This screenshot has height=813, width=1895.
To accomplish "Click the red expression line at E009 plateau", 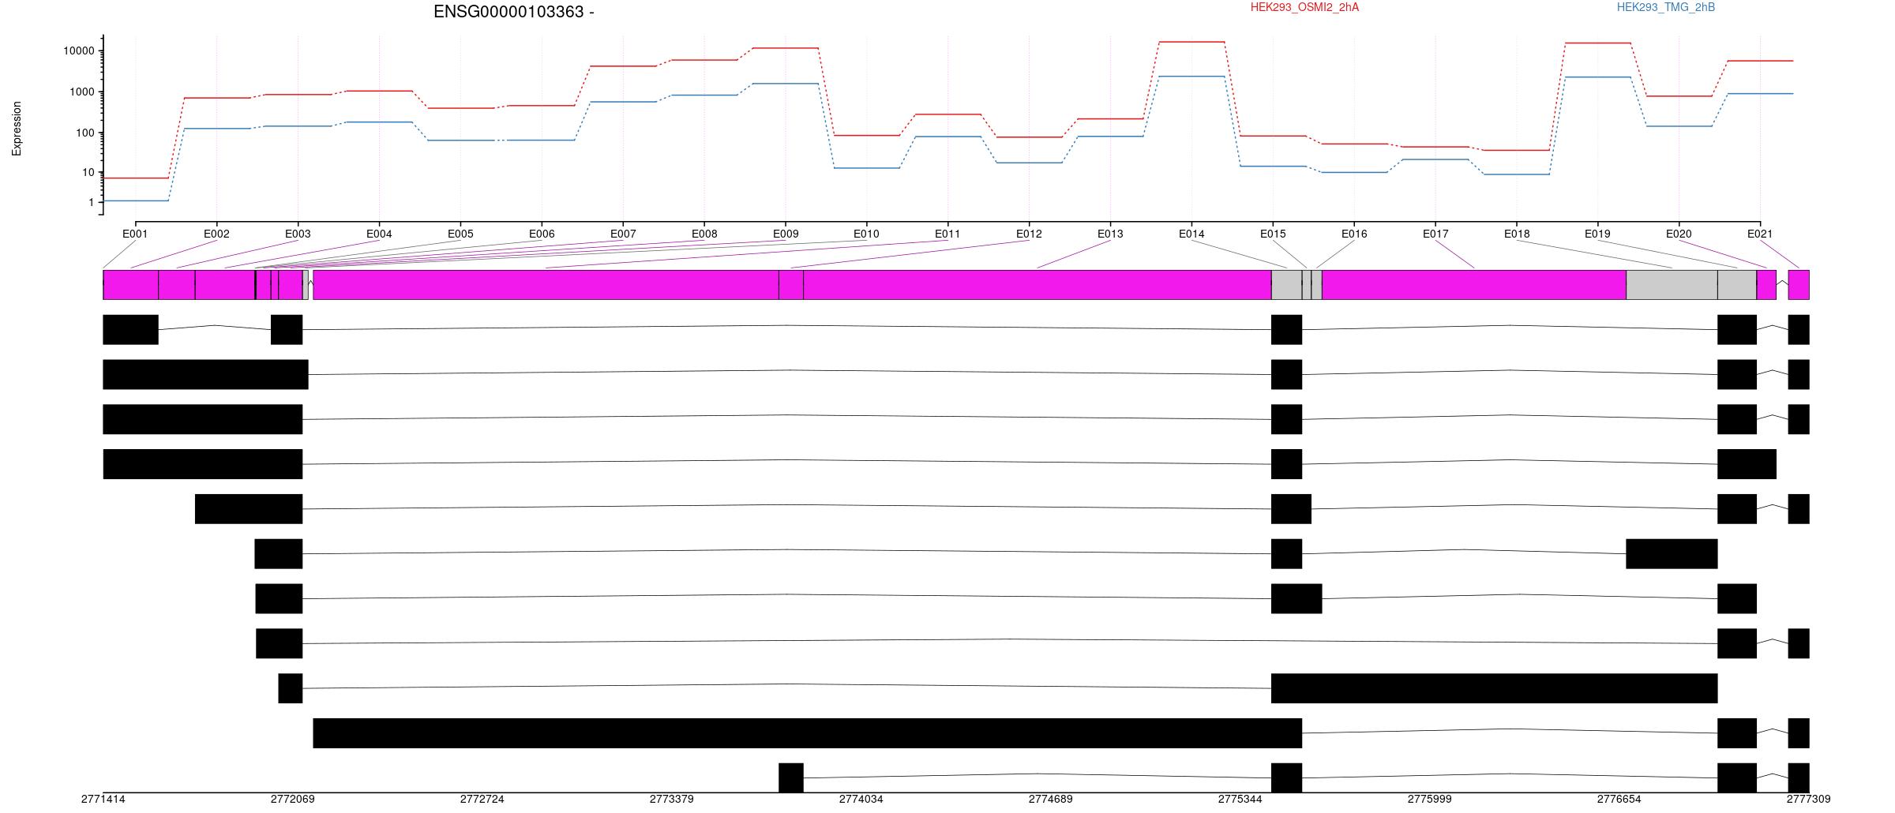I will pyautogui.click(x=786, y=48).
